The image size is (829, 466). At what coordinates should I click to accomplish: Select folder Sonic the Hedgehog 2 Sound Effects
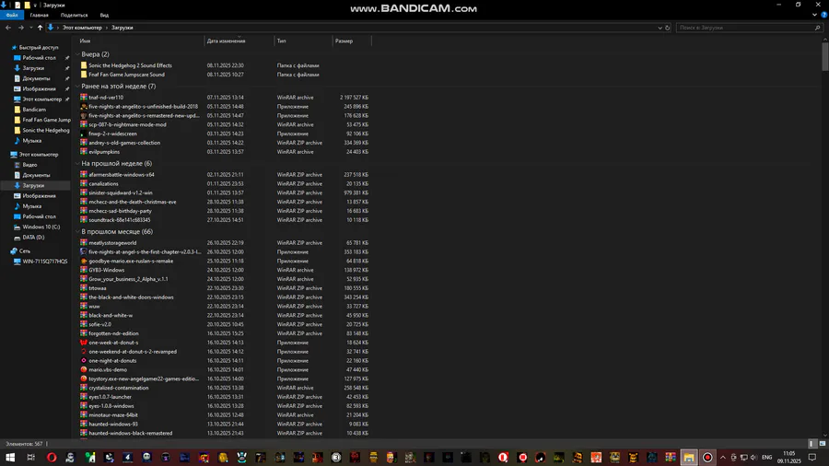(x=130, y=65)
